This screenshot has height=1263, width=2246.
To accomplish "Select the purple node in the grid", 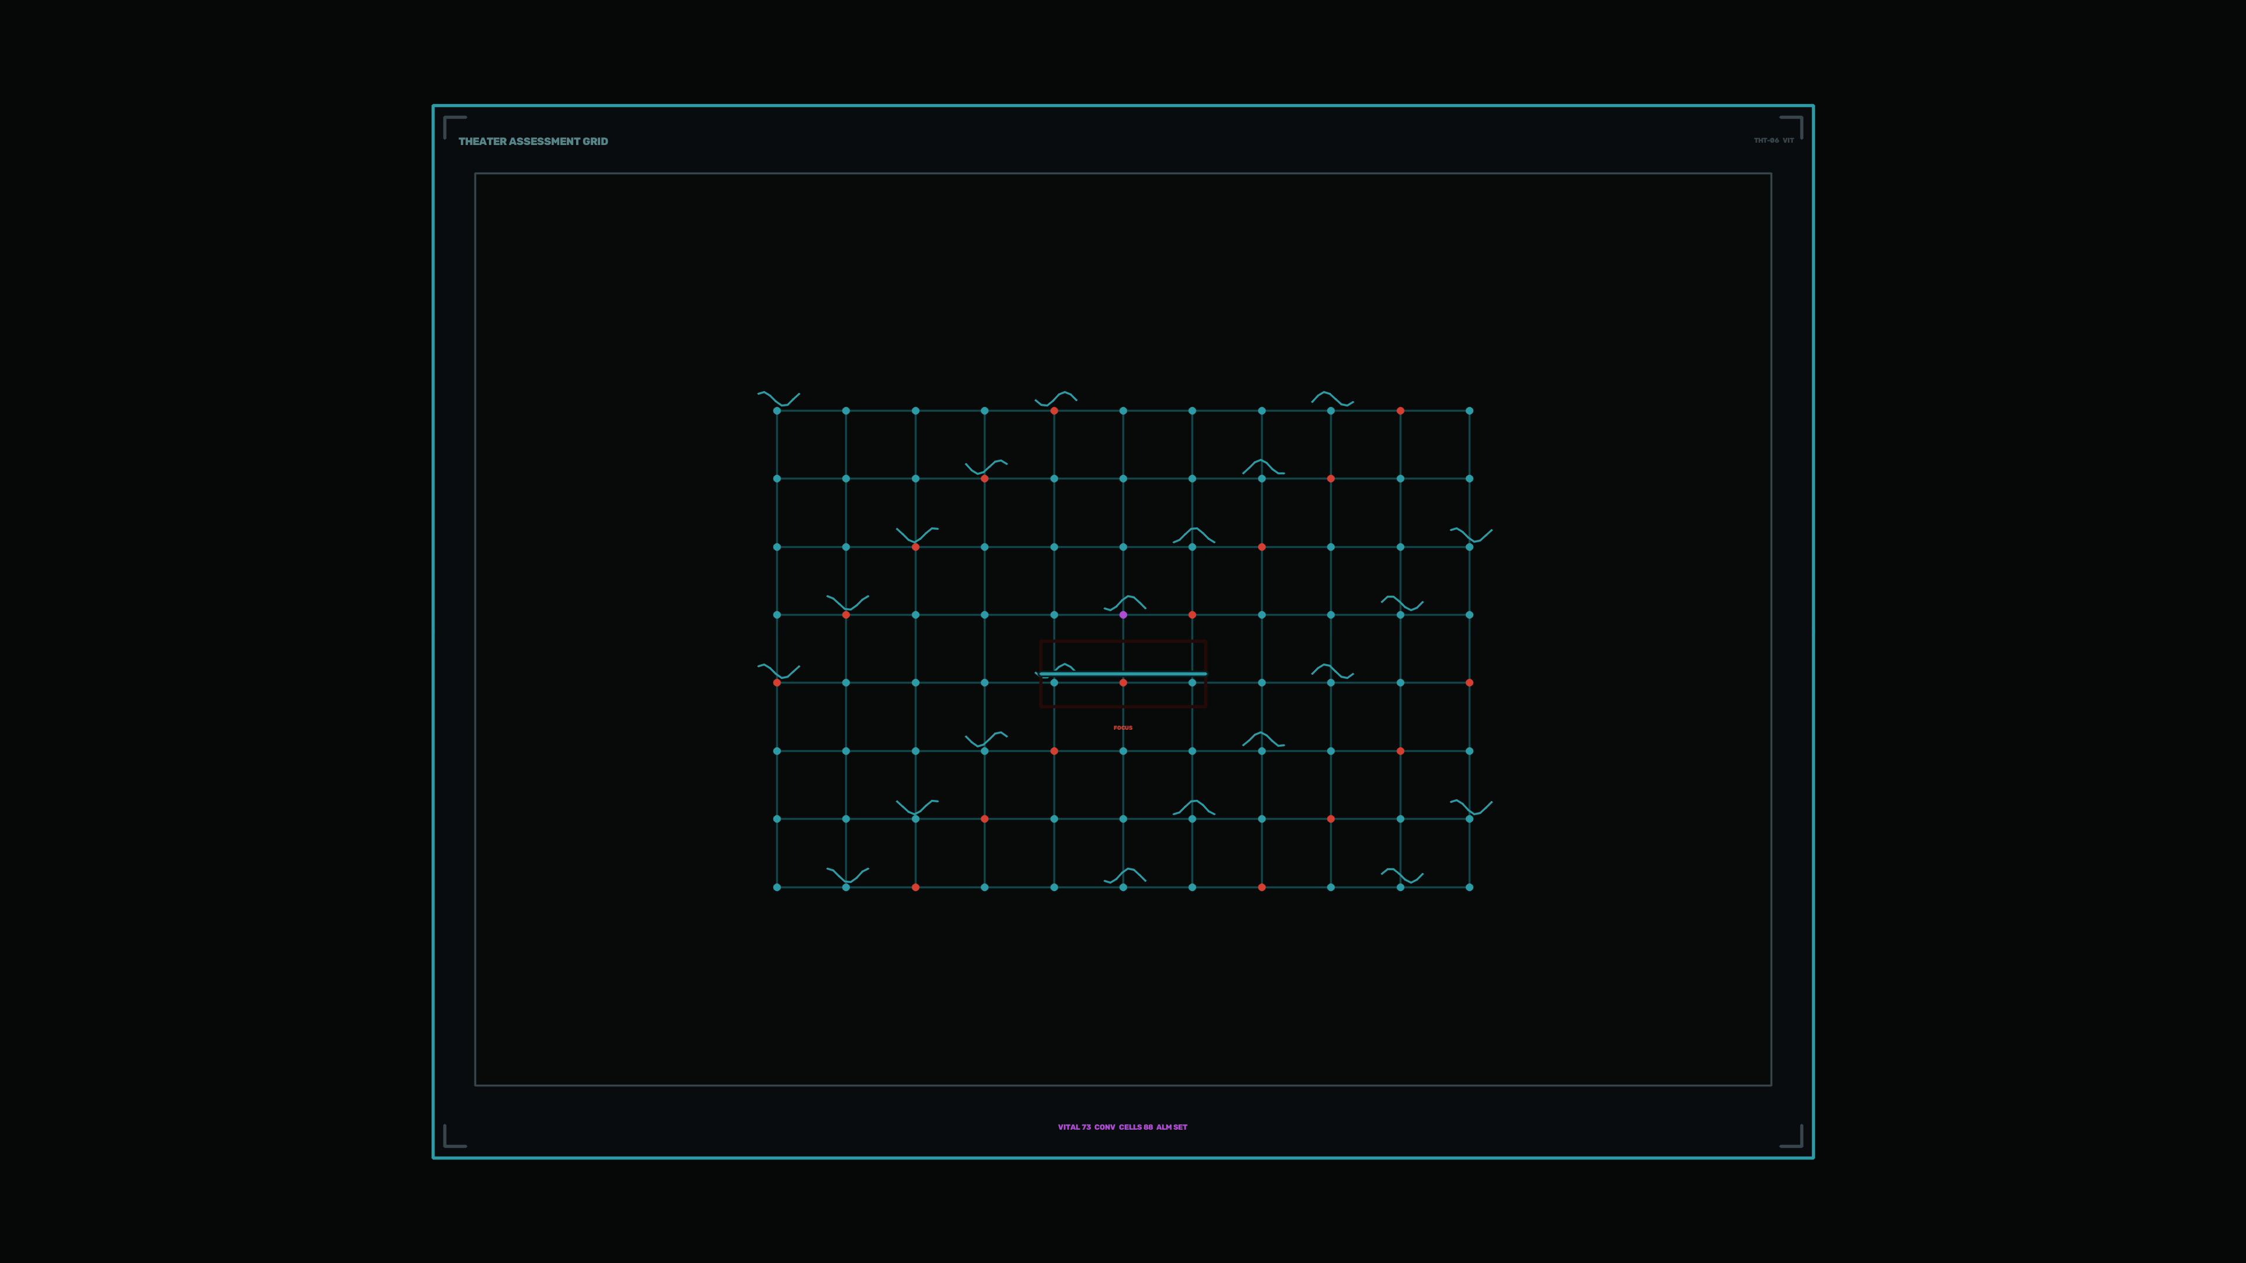I will (1123, 615).
